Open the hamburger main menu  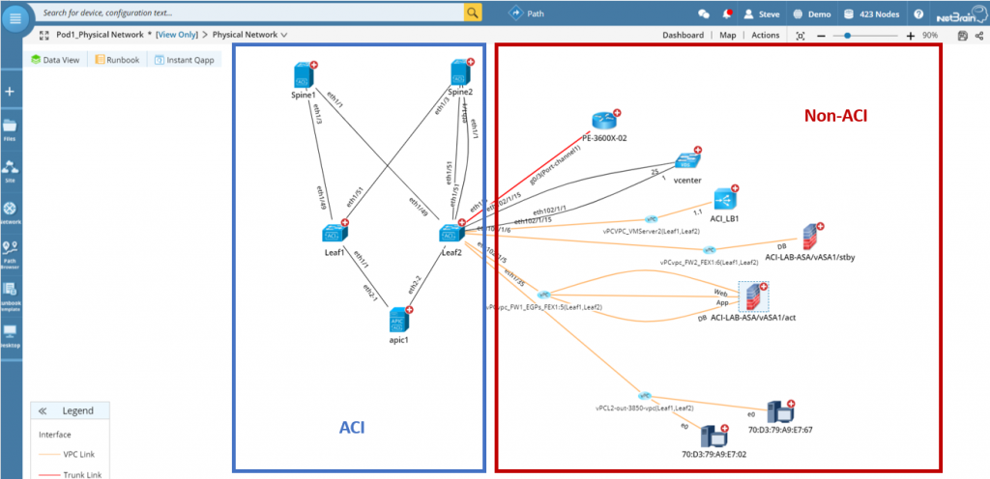(15, 18)
